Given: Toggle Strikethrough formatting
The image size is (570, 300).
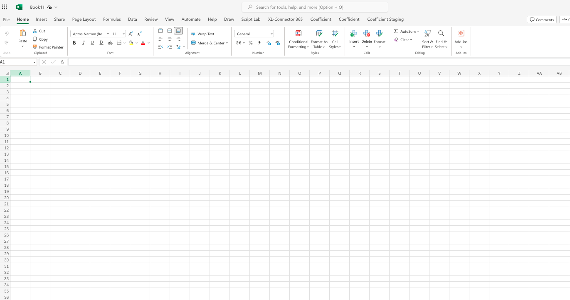Looking at the screenshot, I should 110,43.
